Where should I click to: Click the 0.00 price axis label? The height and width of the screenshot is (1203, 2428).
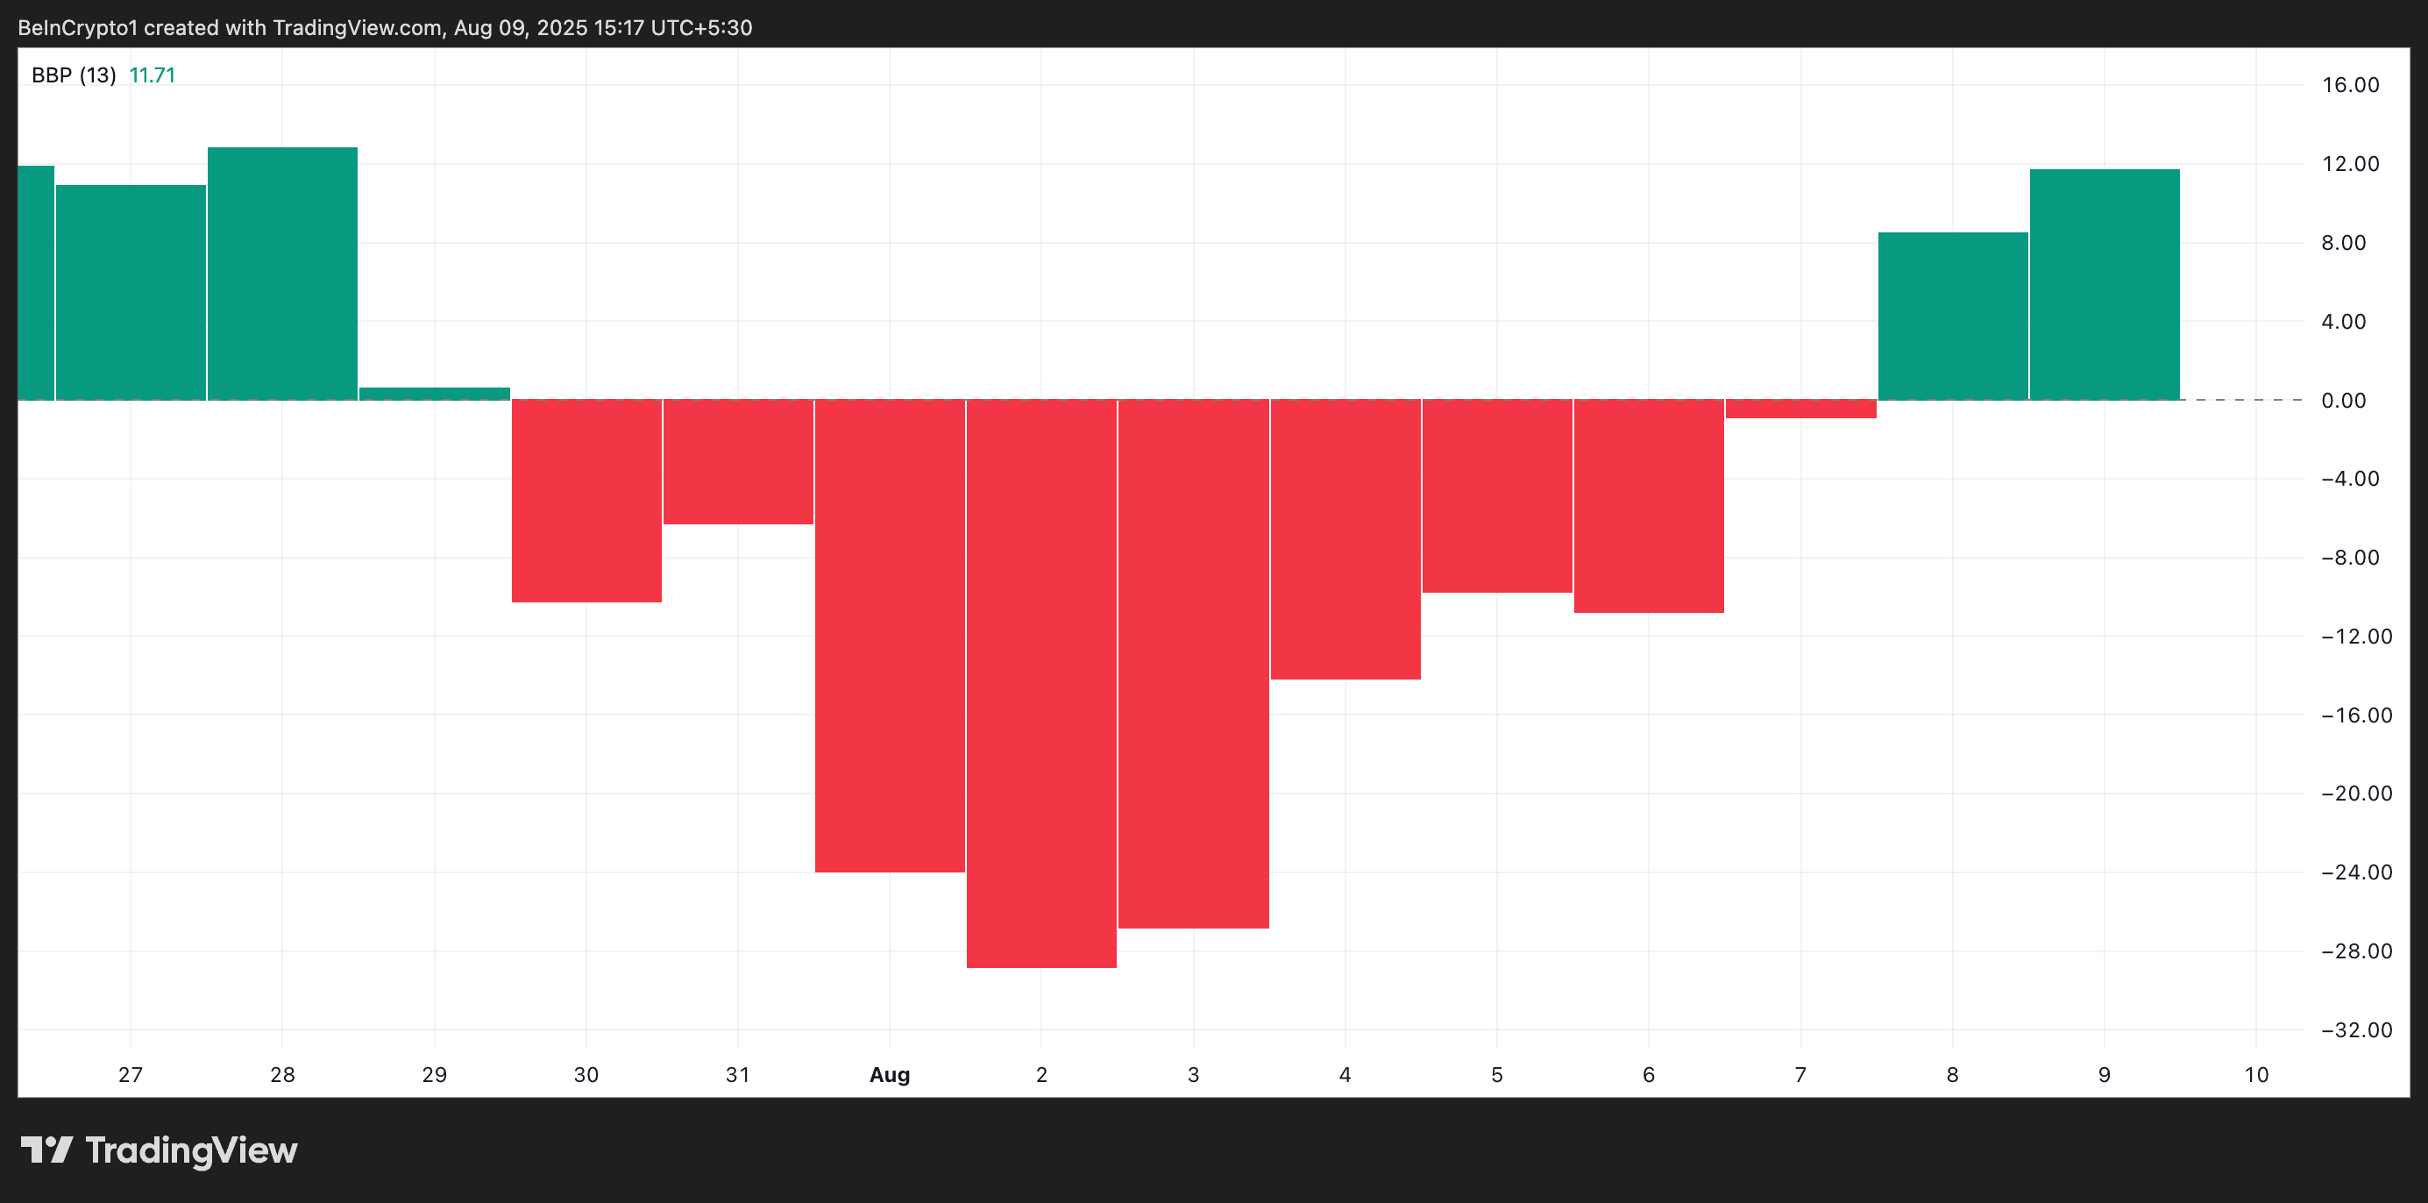coord(2343,401)
